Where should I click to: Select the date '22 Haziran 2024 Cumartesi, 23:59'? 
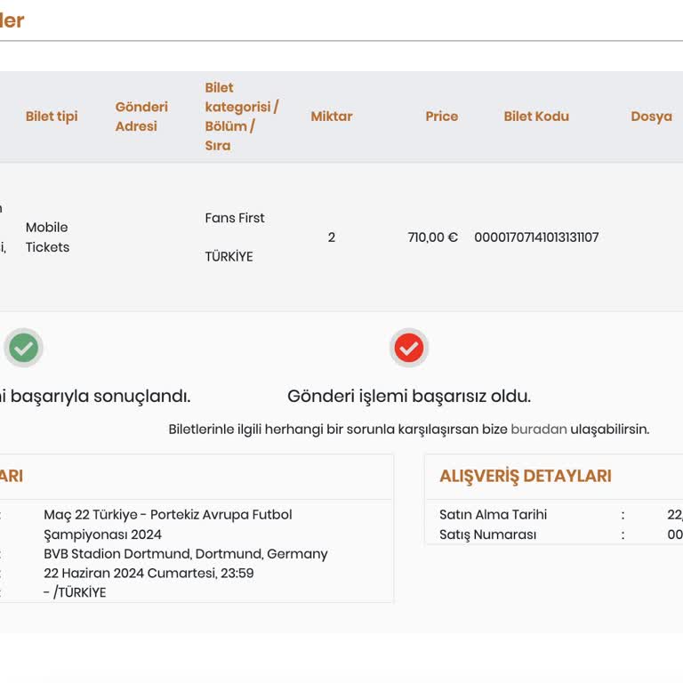(149, 573)
